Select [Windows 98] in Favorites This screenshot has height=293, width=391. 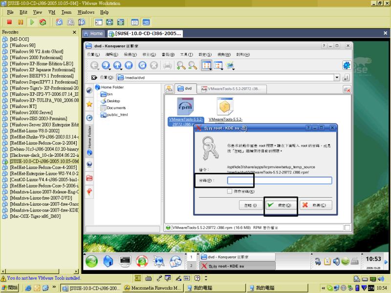19,45
